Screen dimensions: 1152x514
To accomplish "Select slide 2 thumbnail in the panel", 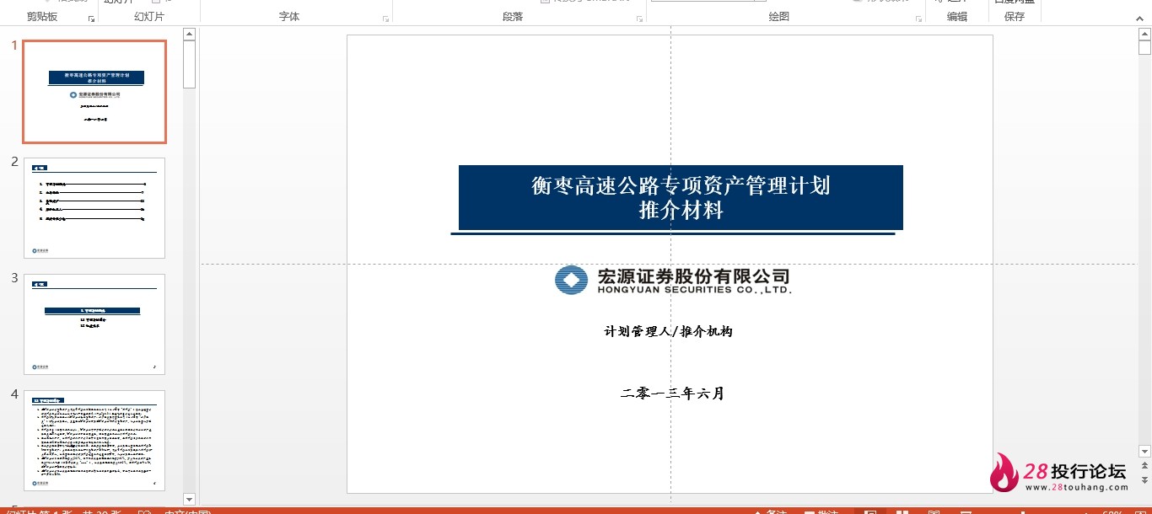I will click(94, 208).
